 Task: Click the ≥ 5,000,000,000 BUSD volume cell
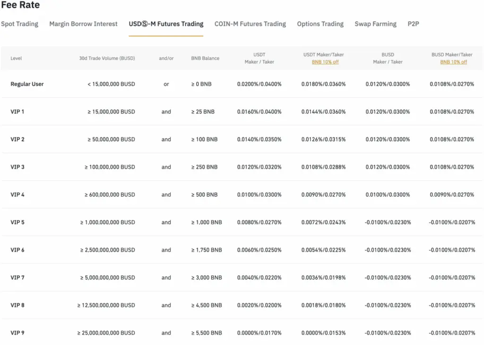pyautogui.click(x=107, y=278)
